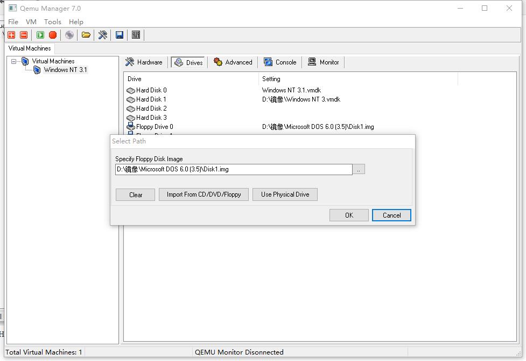Click Hard Disk 0 drive icon
The height and width of the screenshot is (361, 526).
coord(131,91)
